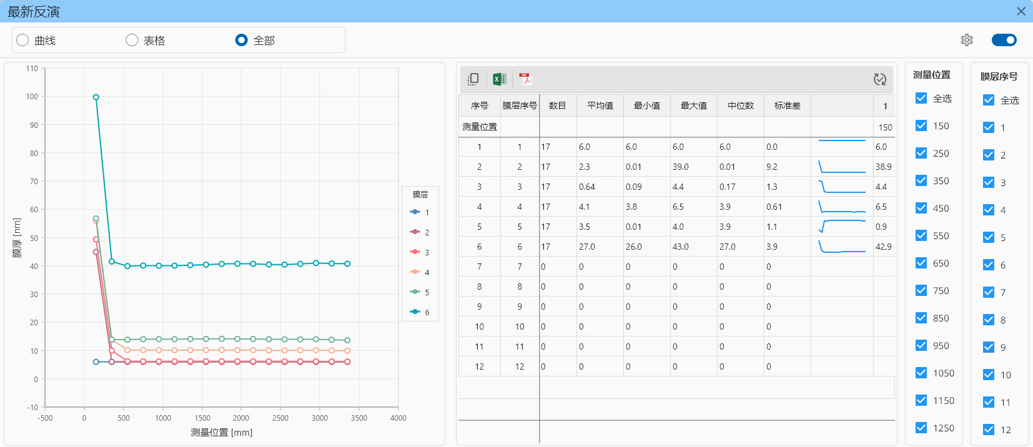Export table to Excel
This screenshot has height=447, width=1033.
tap(499, 79)
